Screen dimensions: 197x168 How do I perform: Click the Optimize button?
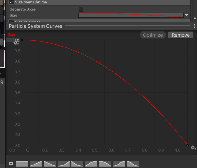[x=153, y=35]
